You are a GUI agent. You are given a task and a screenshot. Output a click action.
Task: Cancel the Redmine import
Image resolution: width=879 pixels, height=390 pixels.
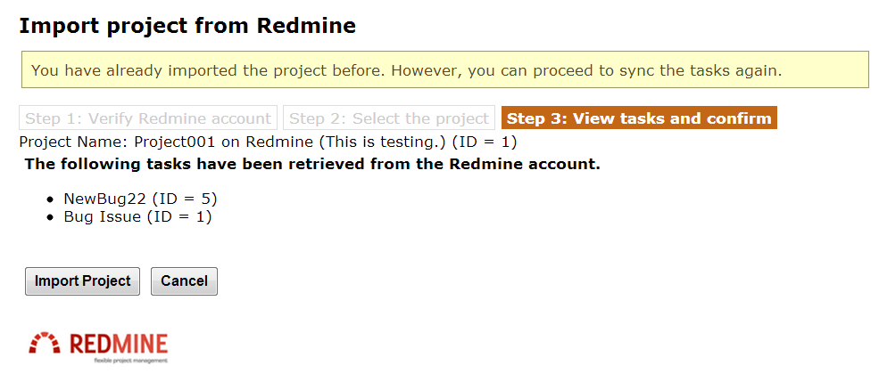(x=184, y=281)
